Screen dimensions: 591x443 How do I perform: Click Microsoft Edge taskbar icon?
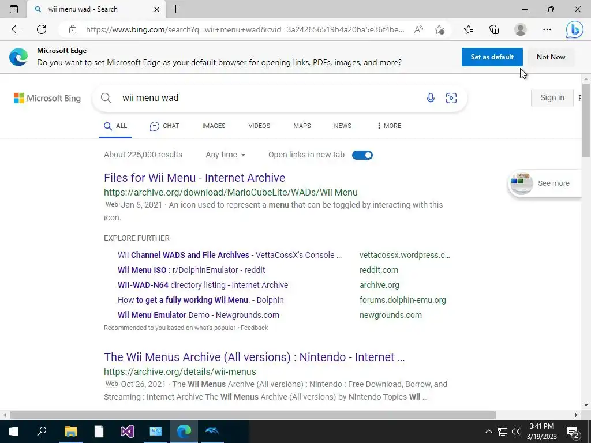coord(184,431)
